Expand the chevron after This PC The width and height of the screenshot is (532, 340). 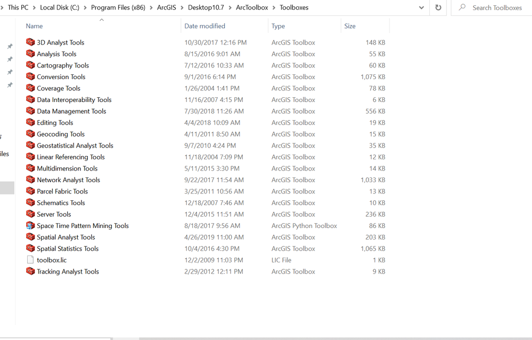[34, 7]
